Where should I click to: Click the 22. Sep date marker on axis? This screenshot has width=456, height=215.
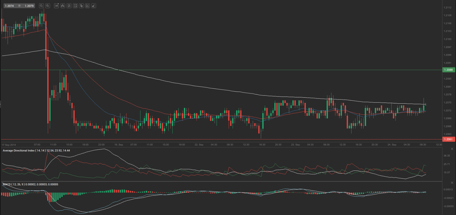199,145
